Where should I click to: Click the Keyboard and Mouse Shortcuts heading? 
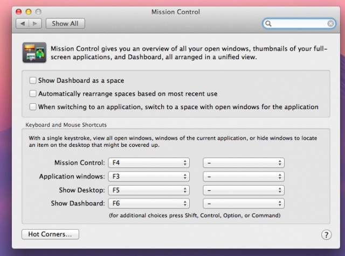66,125
